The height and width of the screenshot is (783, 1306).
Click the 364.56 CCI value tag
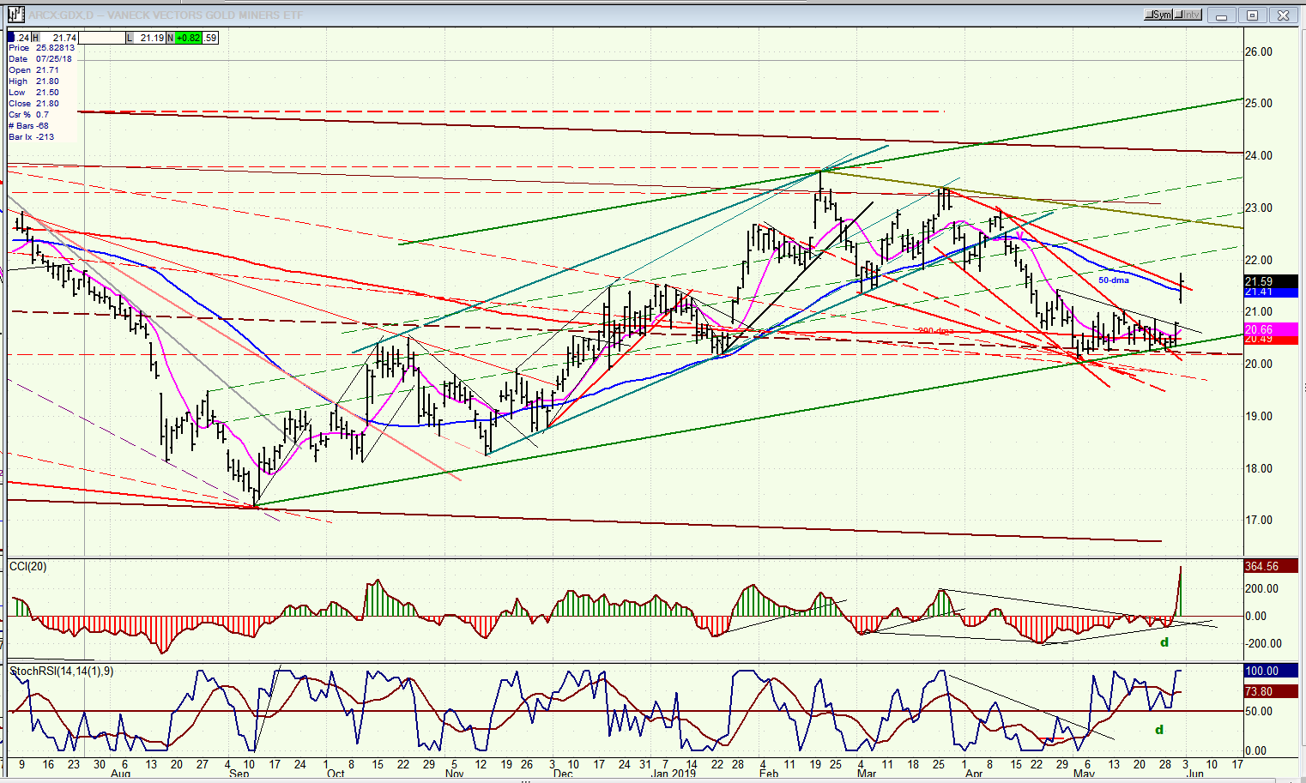[1270, 566]
